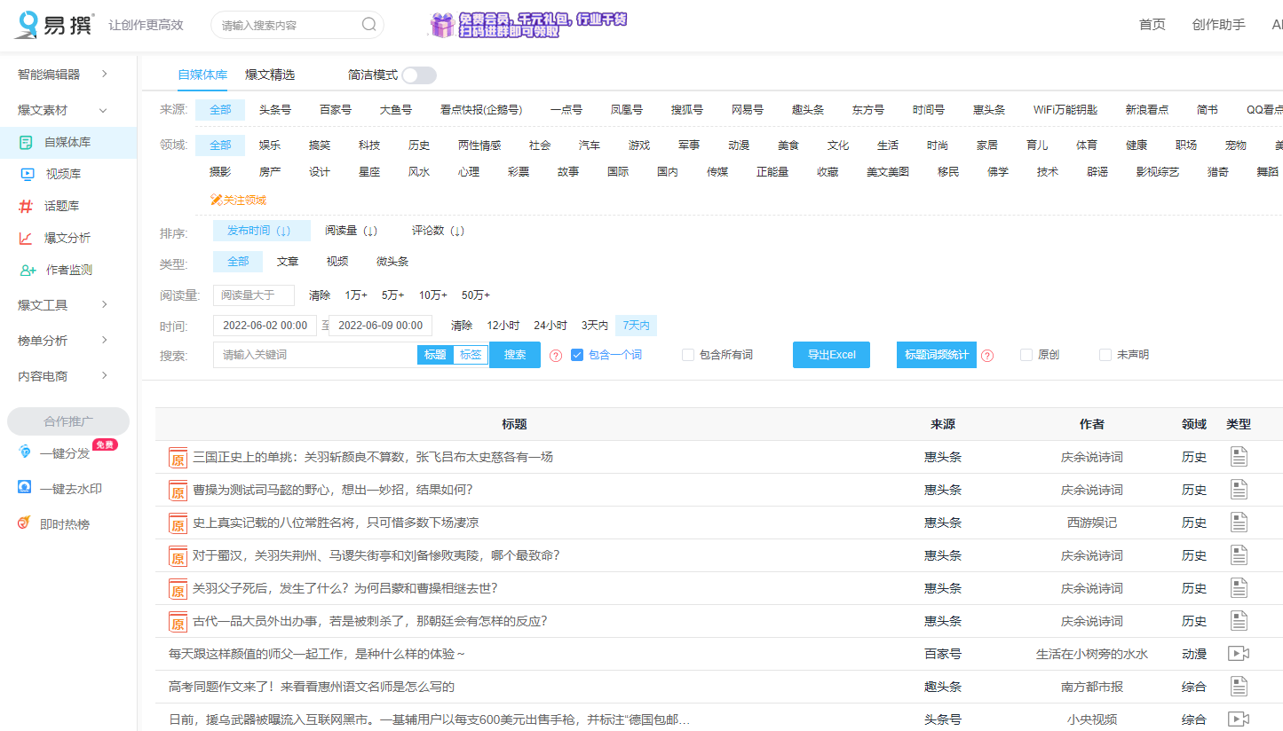This screenshot has width=1283, height=731.
Task: Check the 包含所有词 checkbox
Action: click(688, 355)
